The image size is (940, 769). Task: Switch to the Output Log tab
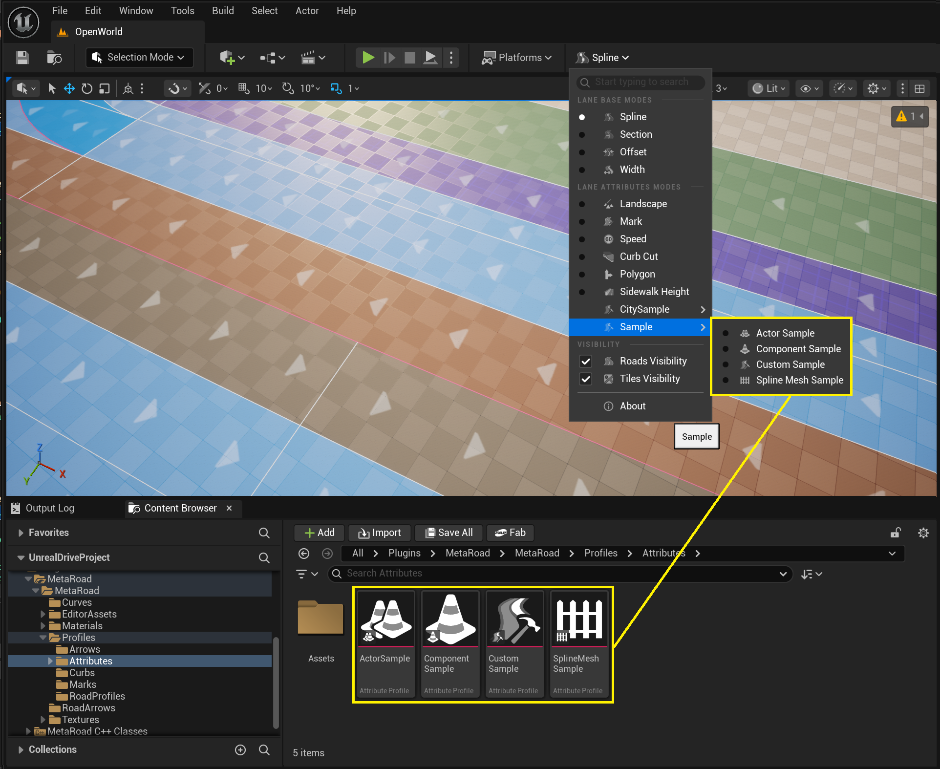click(x=43, y=508)
